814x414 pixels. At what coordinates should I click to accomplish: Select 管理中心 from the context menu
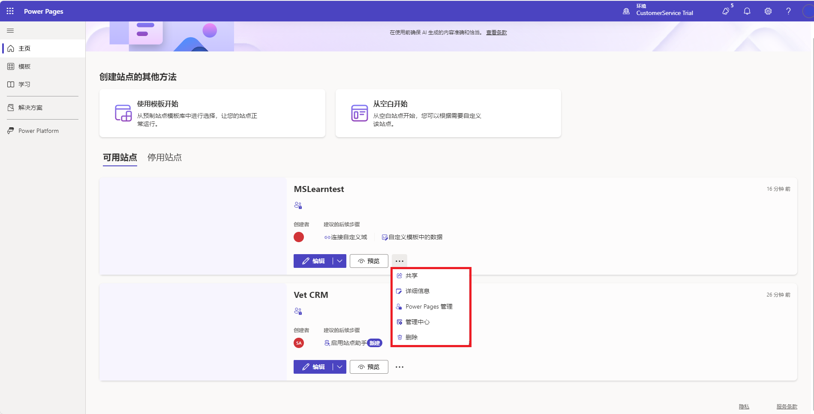[431, 322]
